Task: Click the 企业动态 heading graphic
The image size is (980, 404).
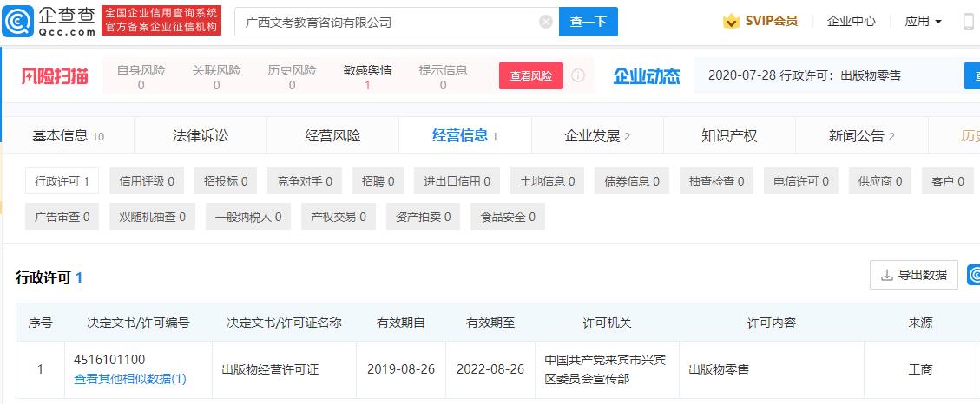Action: tap(647, 76)
